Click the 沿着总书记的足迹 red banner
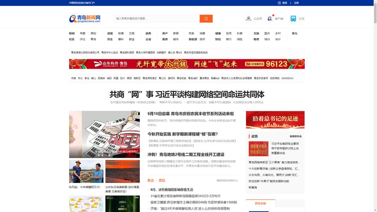This screenshot has width=377, height=212. coord(275,120)
